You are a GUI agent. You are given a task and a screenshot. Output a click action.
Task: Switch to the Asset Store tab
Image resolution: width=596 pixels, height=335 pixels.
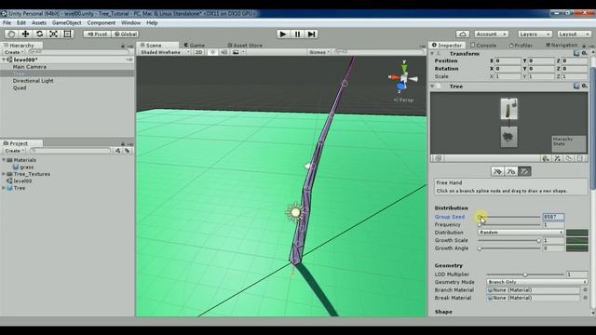(x=245, y=46)
